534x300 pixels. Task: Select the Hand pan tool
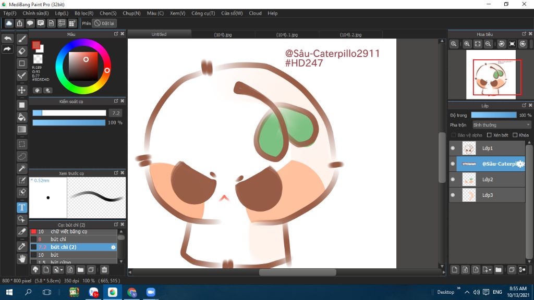point(22,258)
